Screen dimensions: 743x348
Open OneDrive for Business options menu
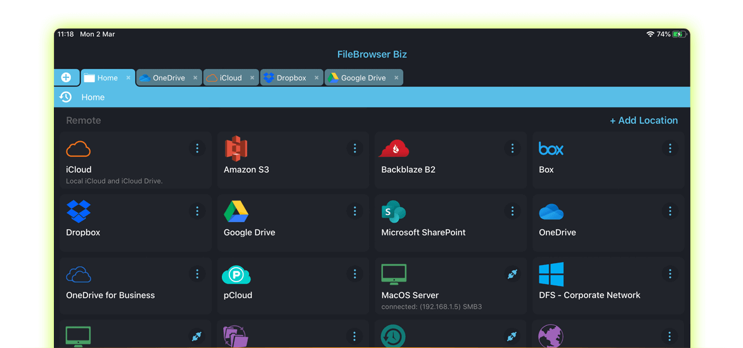[197, 274]
